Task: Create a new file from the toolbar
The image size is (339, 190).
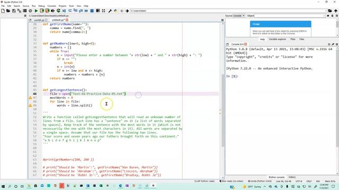Action: coord(3,11)
